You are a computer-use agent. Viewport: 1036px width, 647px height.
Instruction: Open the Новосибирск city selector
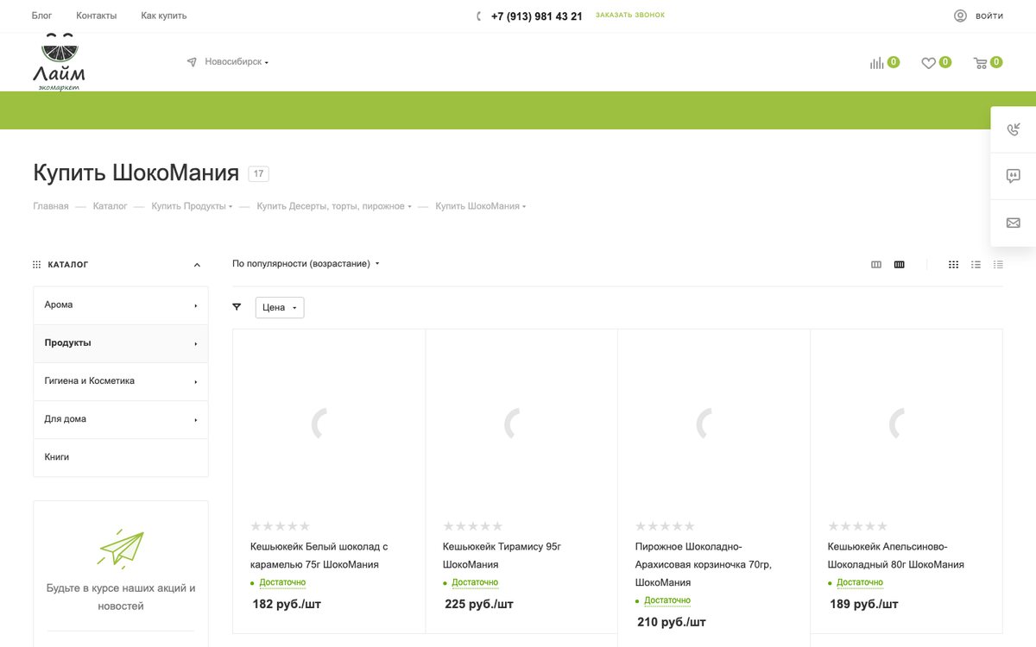coord(237,62)
